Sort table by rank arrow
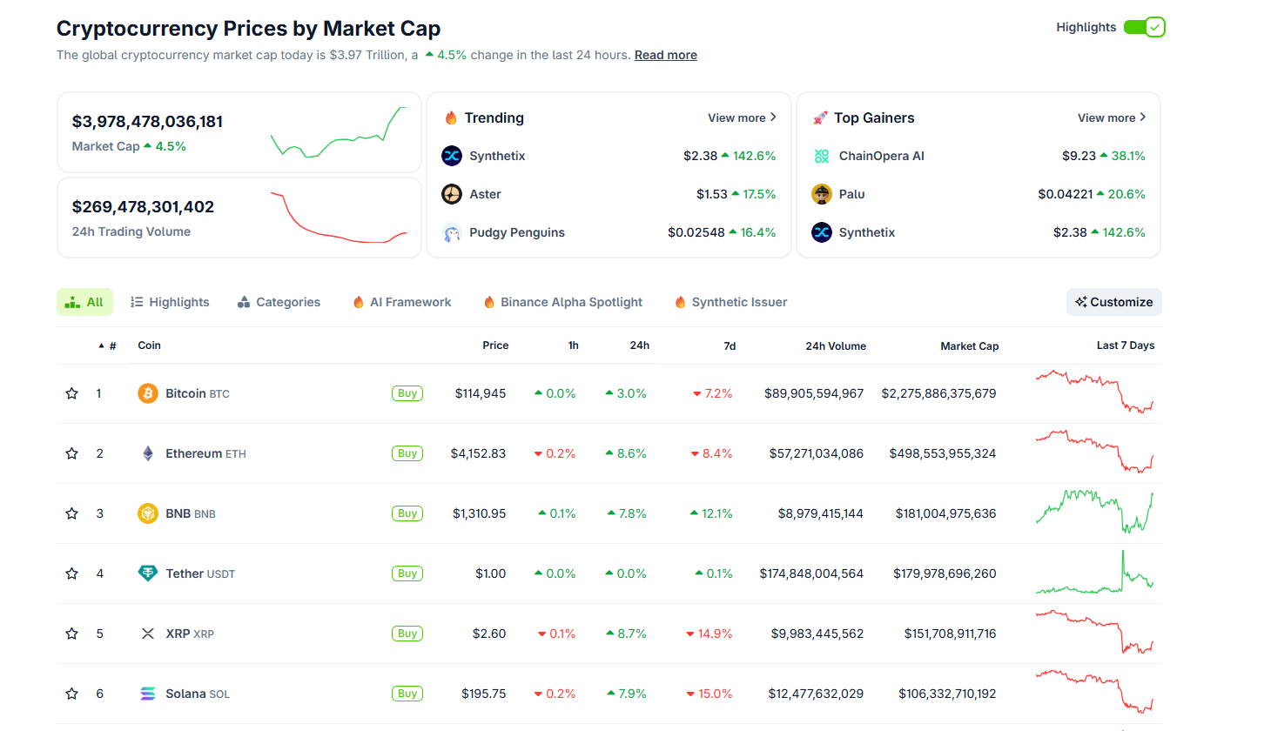 click(x=101, y=345)
